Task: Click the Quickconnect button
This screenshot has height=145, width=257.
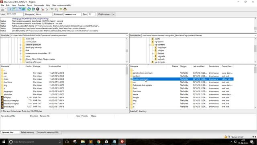Action: pyautogui.click(x=104, y=14)
